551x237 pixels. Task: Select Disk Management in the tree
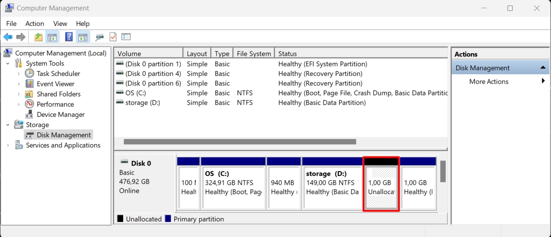pos(64,135)
